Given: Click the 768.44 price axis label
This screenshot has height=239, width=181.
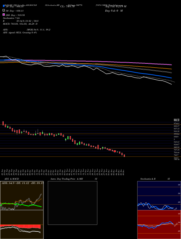Looking at the screenshot, I should (177, 152).
